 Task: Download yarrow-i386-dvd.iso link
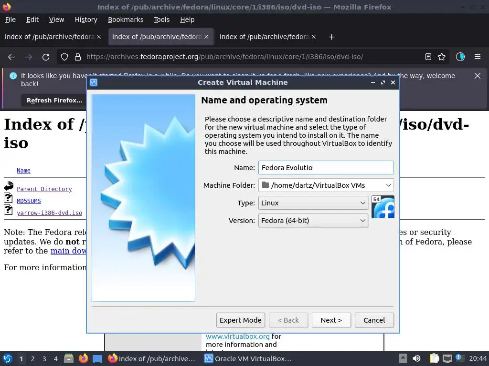click(49, 213)
